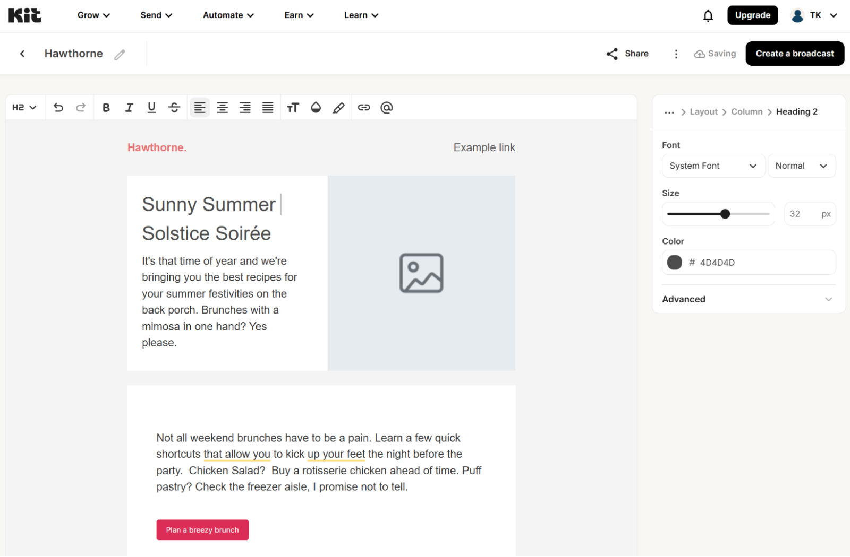This screenshot has width=850, height=557.
Task: Click the heading color swatch
Action: [675, 263]
